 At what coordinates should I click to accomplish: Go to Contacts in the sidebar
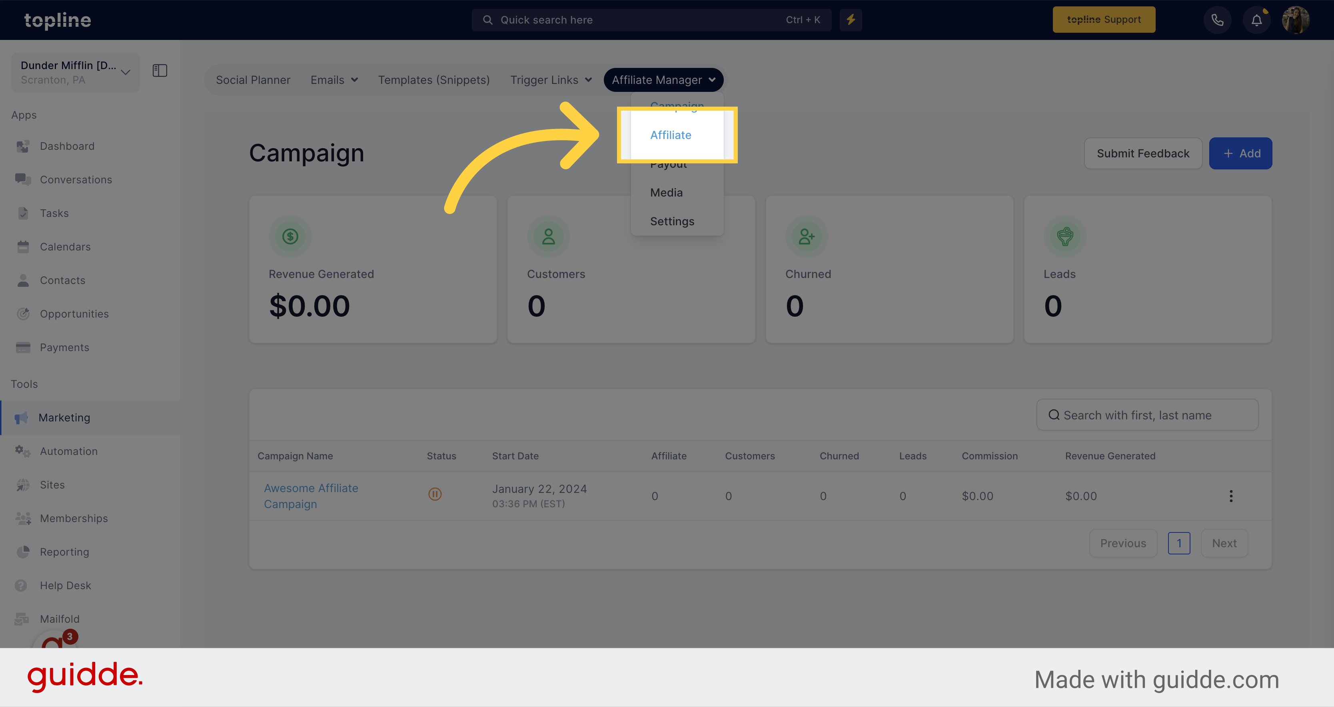tap(63, 280)
